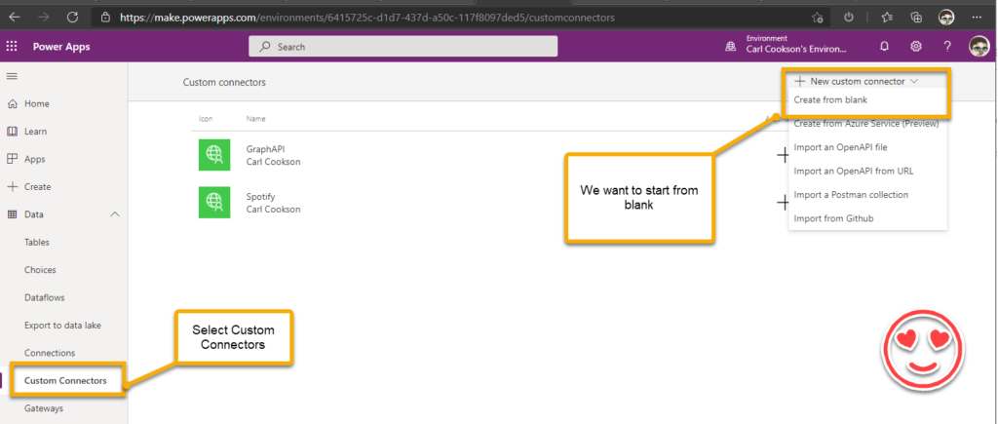Choose Create from Azure Service (Preview)
This screenshot has width=998, height=424.
868,124
